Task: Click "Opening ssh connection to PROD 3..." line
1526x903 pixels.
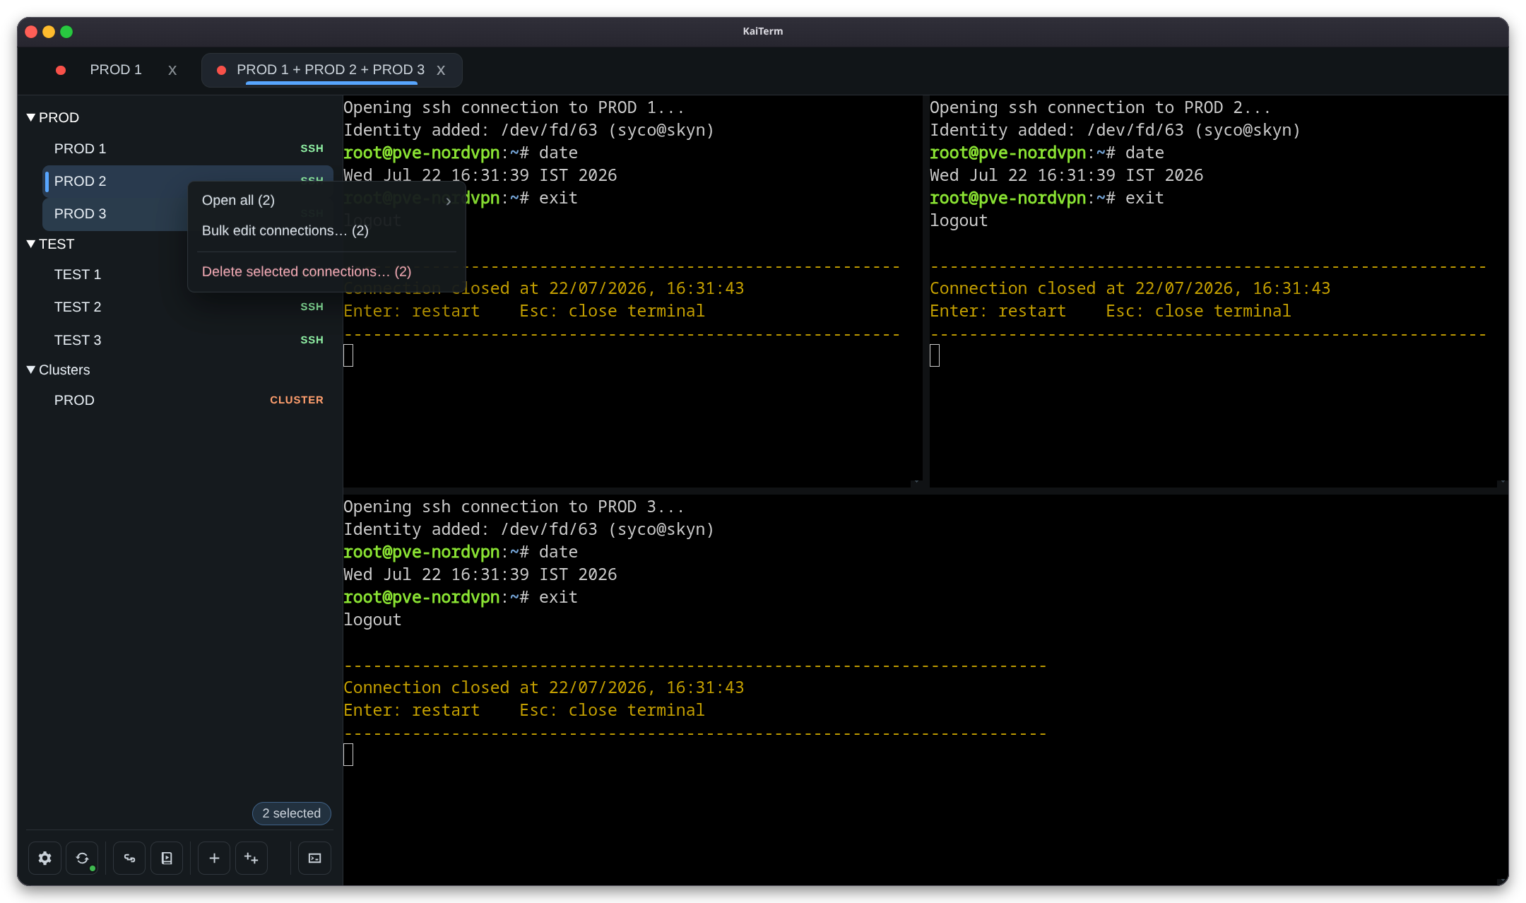Action: click(514, 507)
